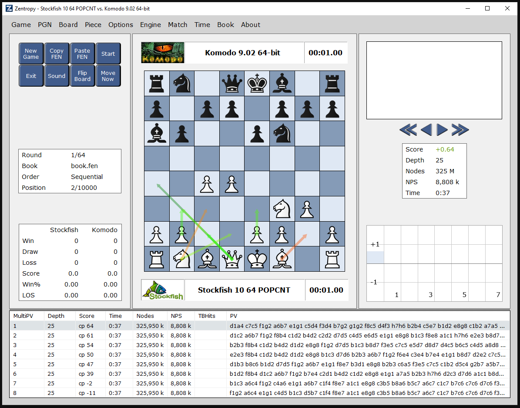Image resolution: width=520 pixels, height=408 pixels.
Task: Click the Komodo clock 00:01.00
Action: click(x=325, y=52)
